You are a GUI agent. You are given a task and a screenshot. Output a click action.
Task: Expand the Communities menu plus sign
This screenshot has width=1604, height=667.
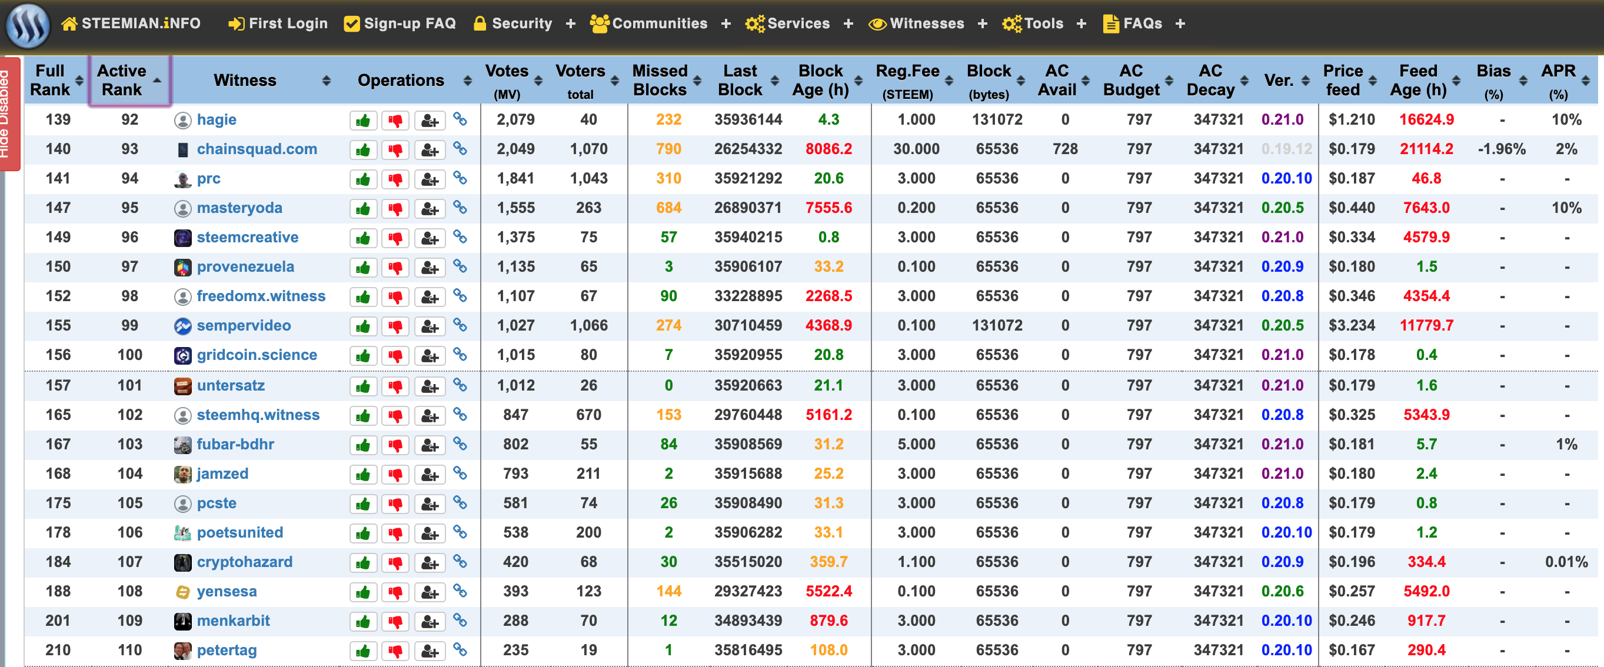pyautogui.click(x=726, y=24)
